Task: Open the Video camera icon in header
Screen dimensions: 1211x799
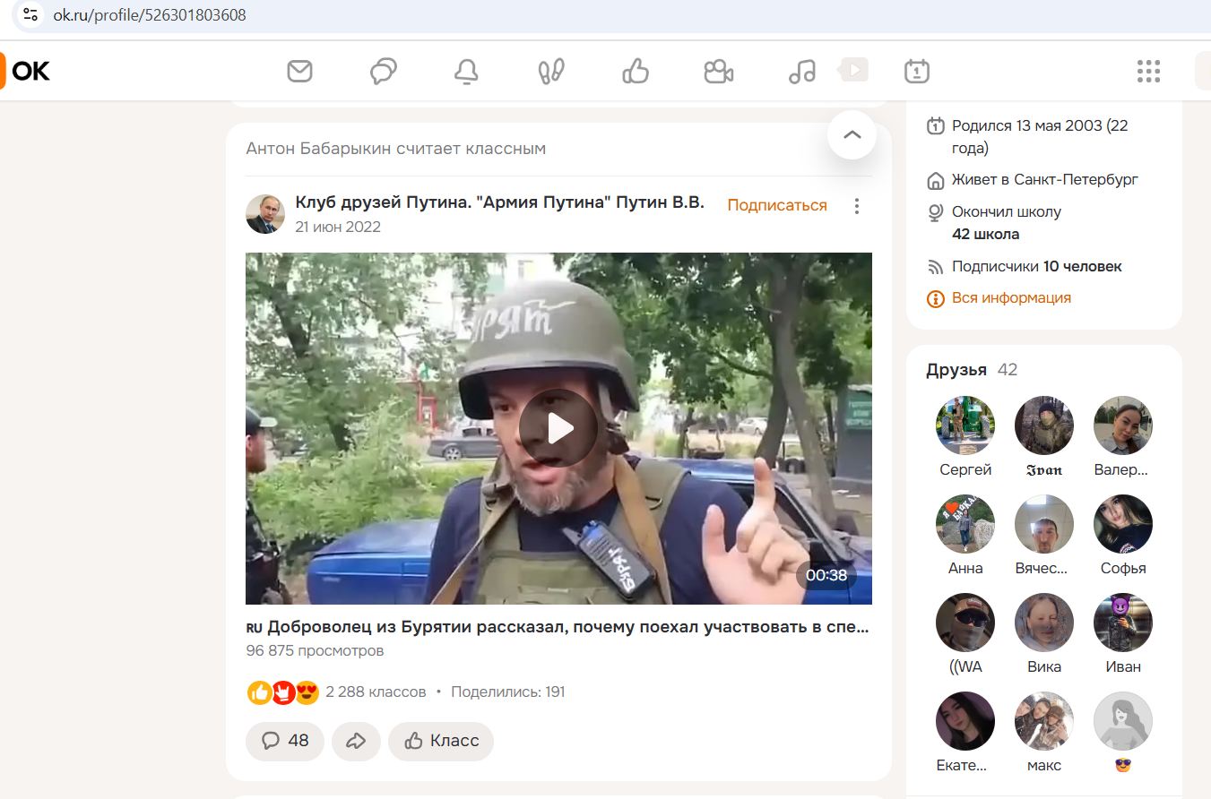Action: point(719,72)
